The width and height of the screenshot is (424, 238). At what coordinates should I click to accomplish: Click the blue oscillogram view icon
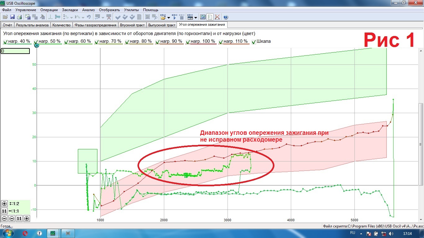[203, 17]
